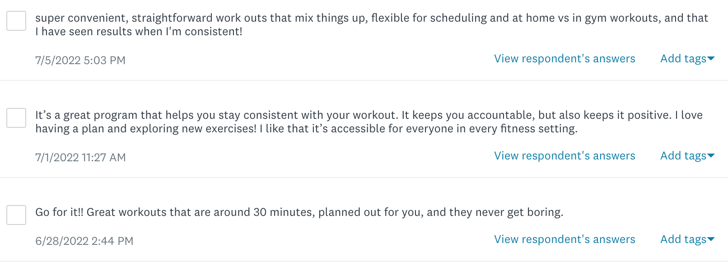Follow View respondent's answers link for the 2:44 PM response

click(565, 239)
